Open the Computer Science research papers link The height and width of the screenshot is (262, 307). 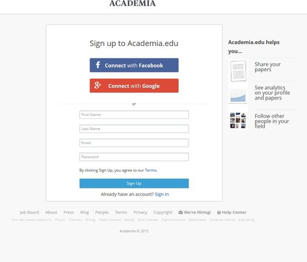click(x=222, y=220)
